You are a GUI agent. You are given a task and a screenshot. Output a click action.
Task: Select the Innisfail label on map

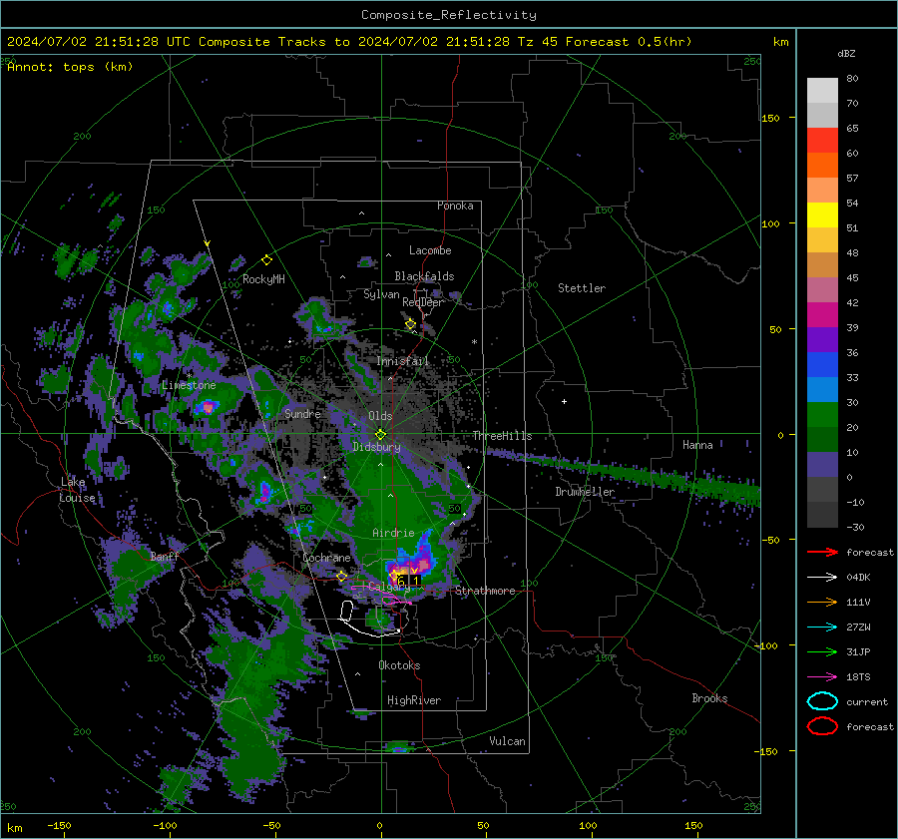(x=403, y=361)
